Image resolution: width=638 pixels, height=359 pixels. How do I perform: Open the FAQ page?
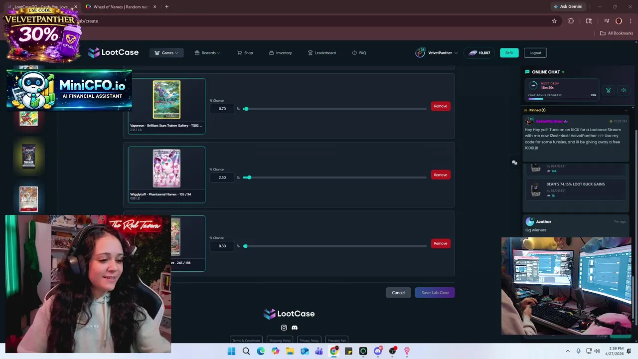point(359,53)
